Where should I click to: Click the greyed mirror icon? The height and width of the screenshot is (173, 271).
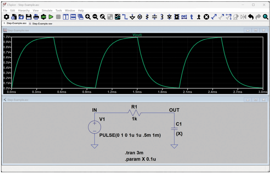pos(243,17)
